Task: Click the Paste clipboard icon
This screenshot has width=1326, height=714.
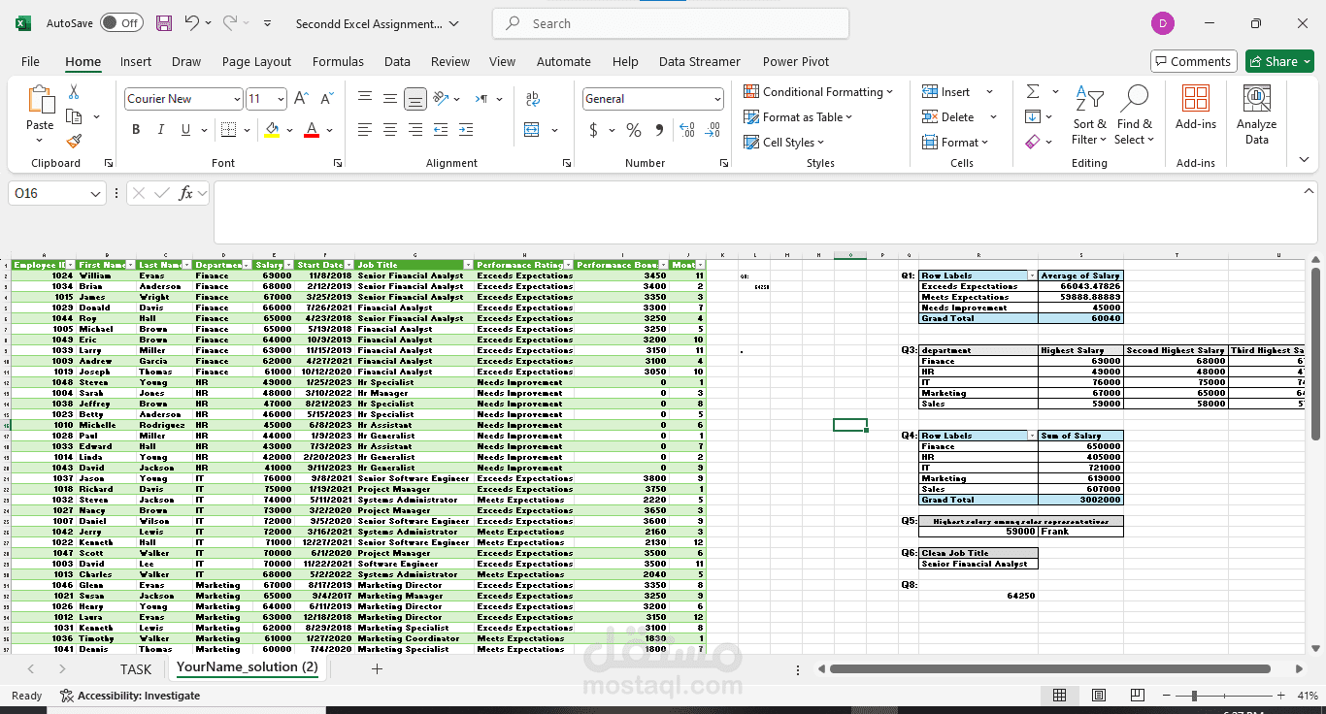Action: click(x=40, y=100)
